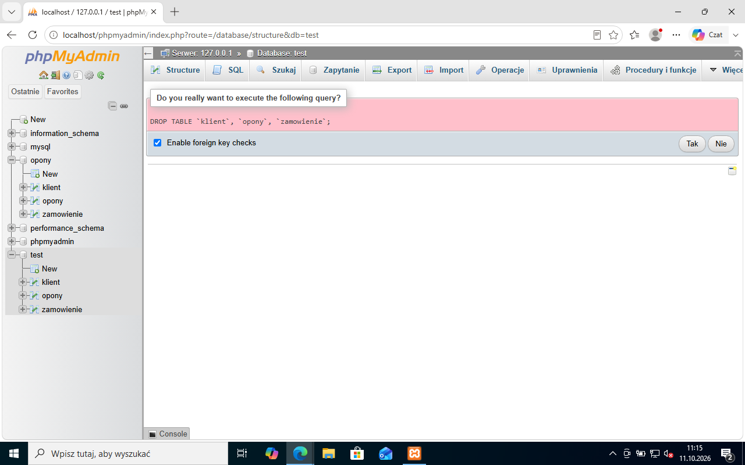Open the Szukaj search tab
This screenshot has width=745, height=465.
276,70
